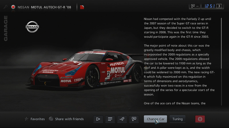This screenshot has width=229, height=128.
Task: Click the Japan flag icon
Action: [x=13, y=7]
